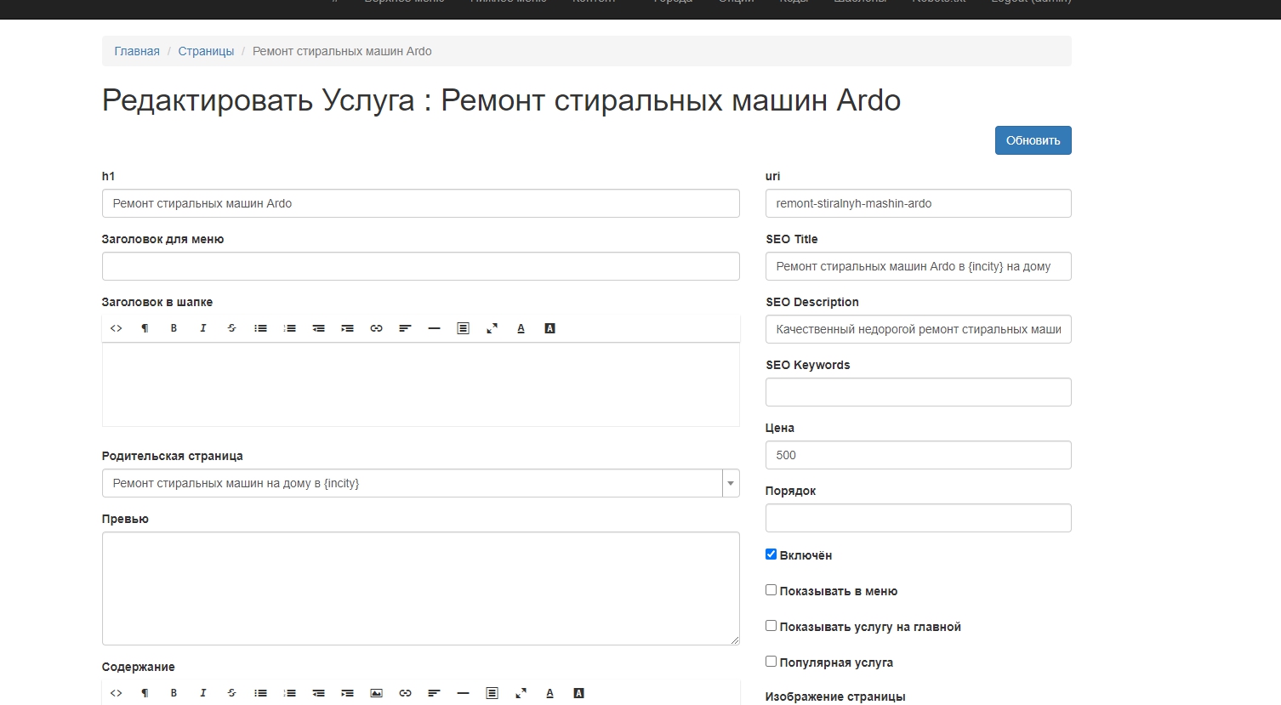The height and width of the screenshot is (705, 1281).
Task: Toggle HTML source view in Содержание editor
Action: click(117, 693)
